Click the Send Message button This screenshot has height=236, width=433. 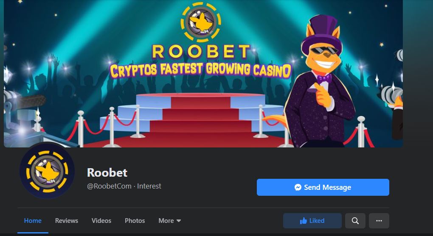[x=323, y=187]
